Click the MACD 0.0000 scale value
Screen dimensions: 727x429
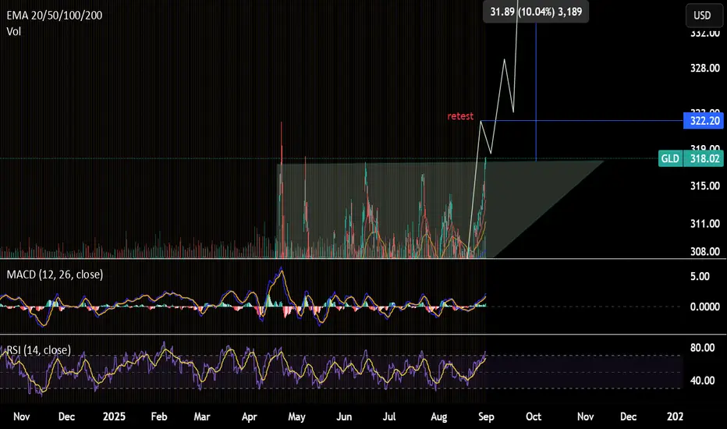pyautogui.click(x=704, y=307)
